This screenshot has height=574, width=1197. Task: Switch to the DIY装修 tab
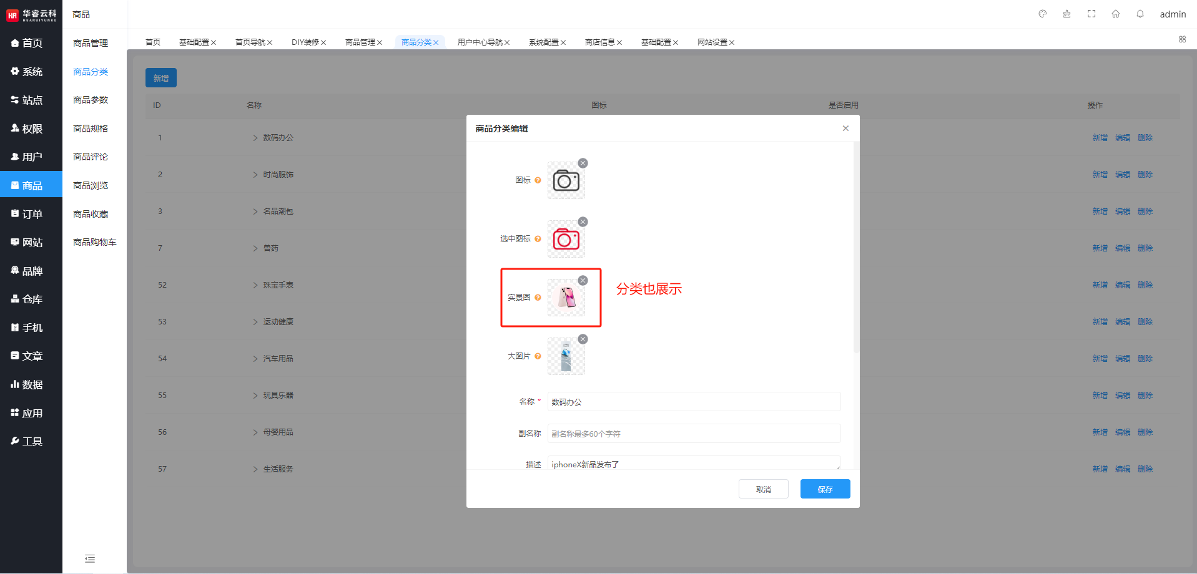305,42
